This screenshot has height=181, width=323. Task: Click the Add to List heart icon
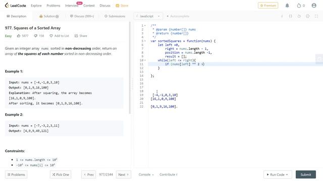point(51,36)
